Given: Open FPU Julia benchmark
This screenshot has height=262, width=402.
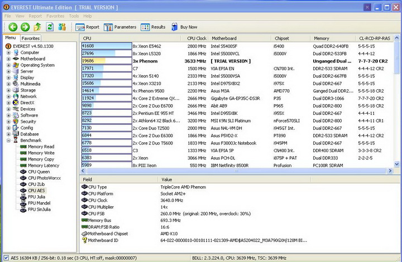Looking at the screenshot, I should coord(36,197).
